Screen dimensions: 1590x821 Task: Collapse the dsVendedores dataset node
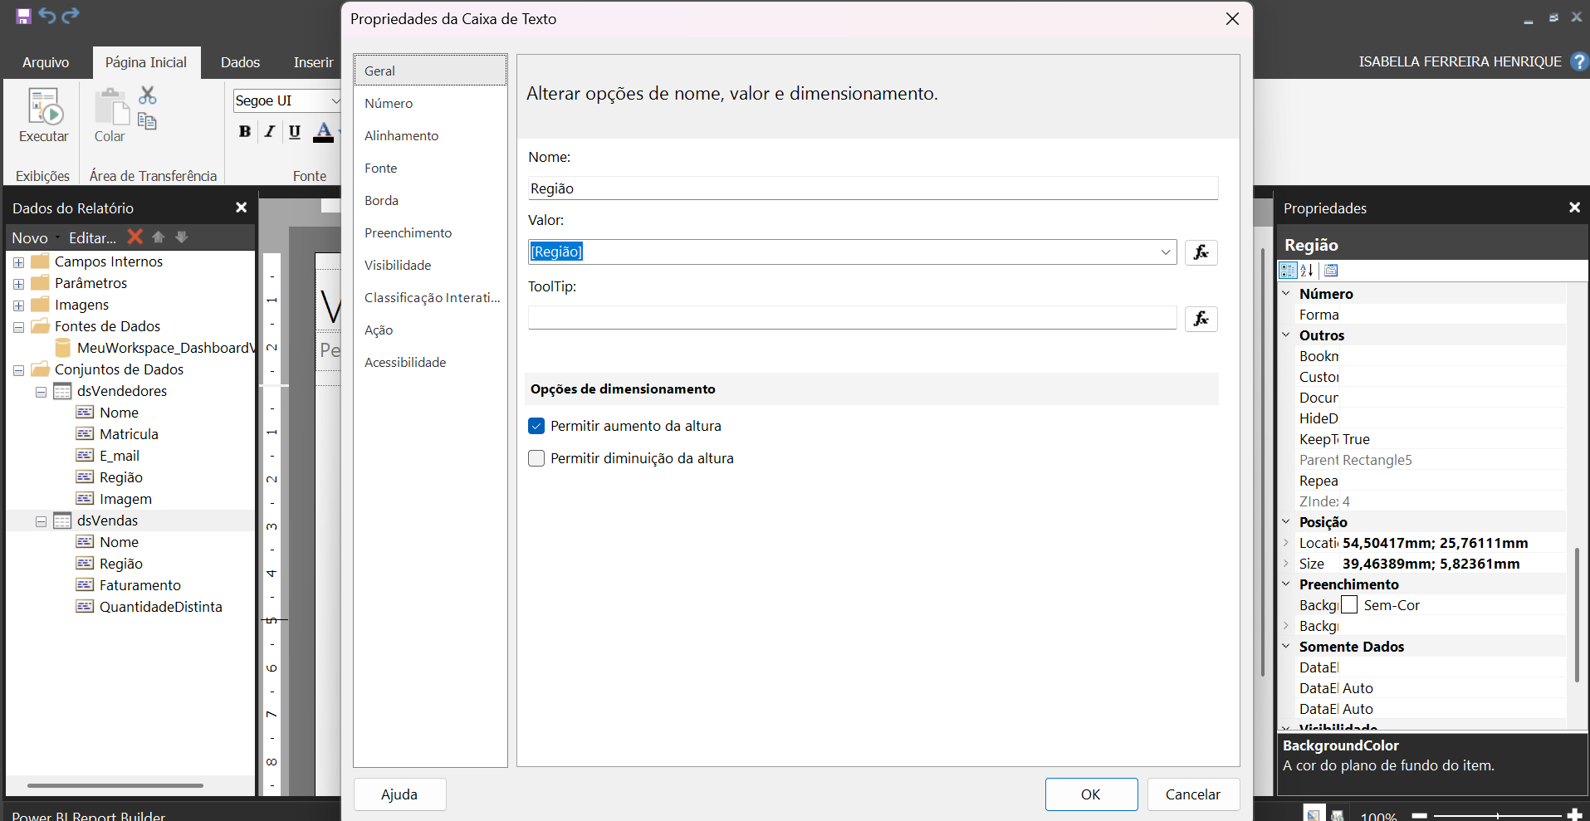pyautogui.click(x=41, y=392)
